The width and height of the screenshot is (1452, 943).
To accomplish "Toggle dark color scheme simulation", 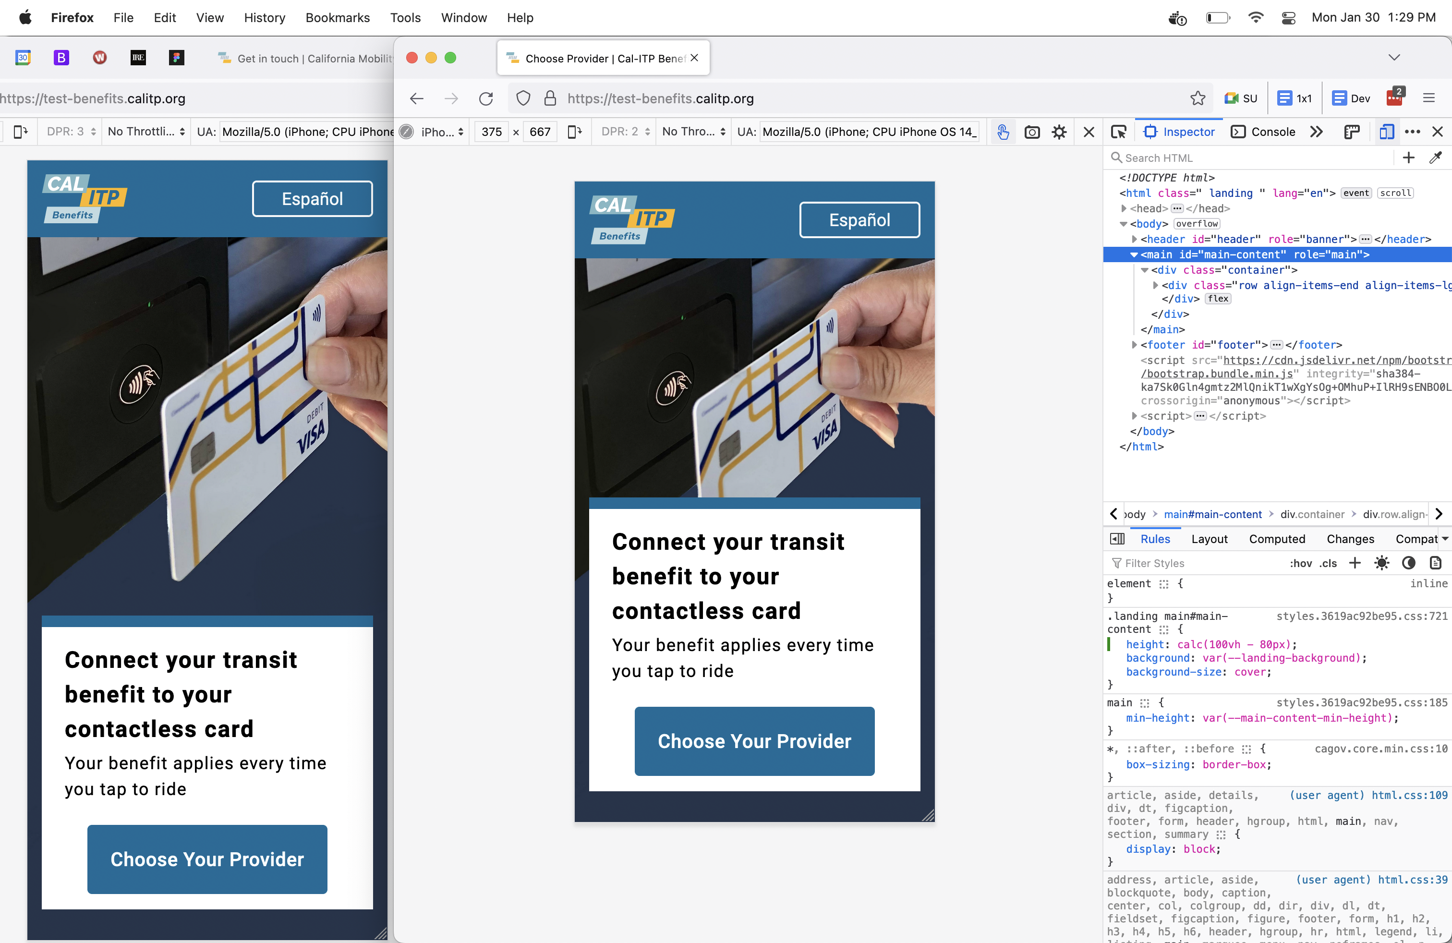I will coord(1408,563).
